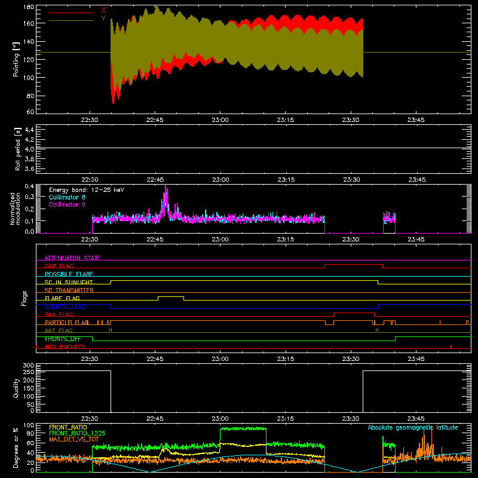Click the 'MAX_DET_VS_TOT' legend entry
Screen dimensions: 478x478
click(73, 439)
